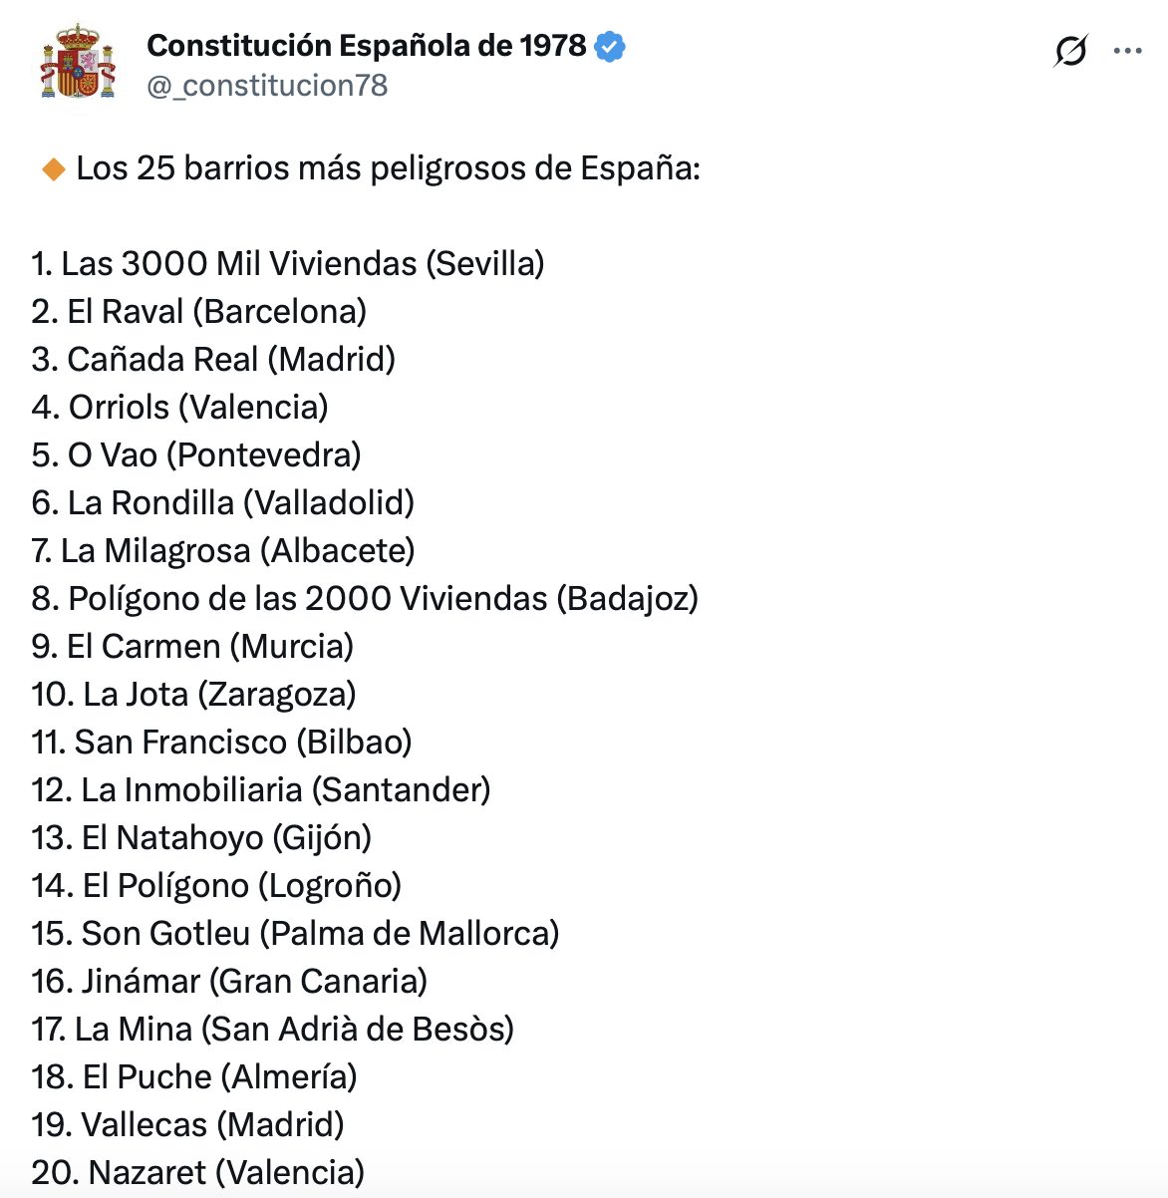The width and height of the screenshot is (1168, 1198).
Task: Click the "La Inmobiliaria (Santander)" entry
Action: click(x=261, y=790)
